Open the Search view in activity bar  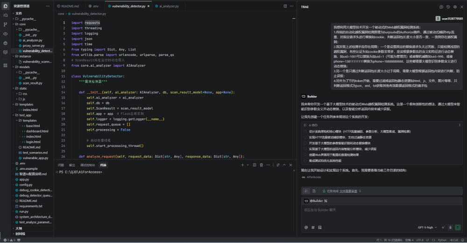(5, 15)
